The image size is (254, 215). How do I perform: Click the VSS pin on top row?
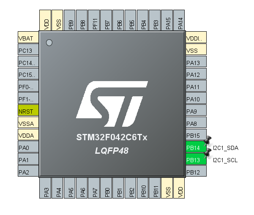coord(57,20)
